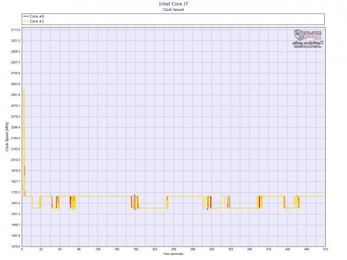Click the 256 seconds x-axis label
Viewport: 347px width, 260px height.
click(x=173, y=249)
